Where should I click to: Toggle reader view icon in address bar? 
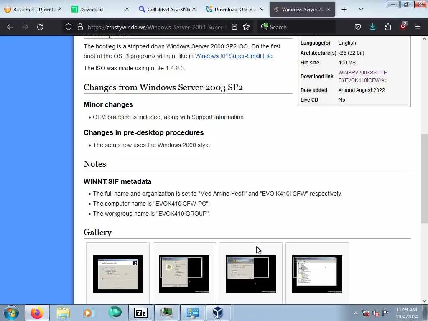point(234,27)
